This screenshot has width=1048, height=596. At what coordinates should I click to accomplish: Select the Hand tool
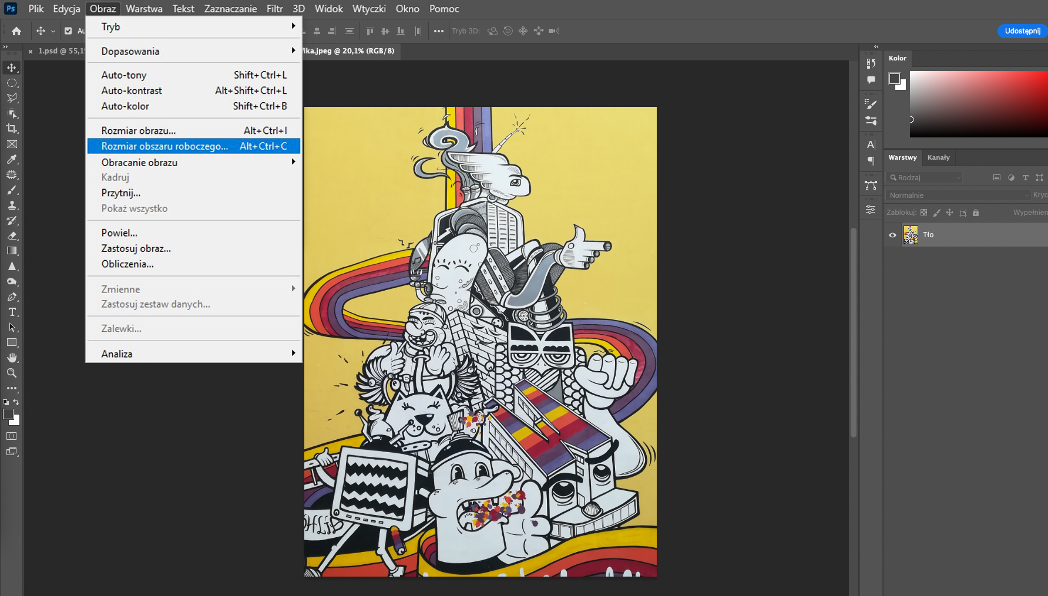click(x=12, y=358)
